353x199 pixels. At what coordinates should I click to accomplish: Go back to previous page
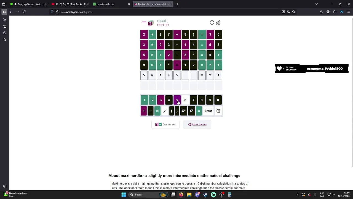(x=11, y=12)
